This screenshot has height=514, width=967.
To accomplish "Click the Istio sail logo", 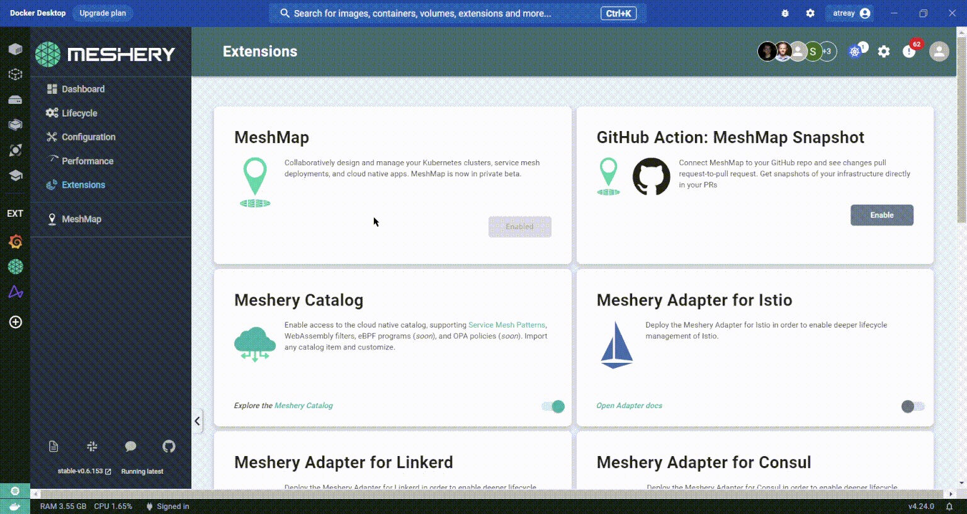I will click(x=616, y=345).
